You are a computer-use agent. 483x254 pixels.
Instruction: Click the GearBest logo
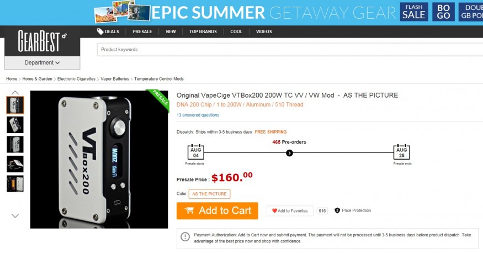(x=42, y=41)
